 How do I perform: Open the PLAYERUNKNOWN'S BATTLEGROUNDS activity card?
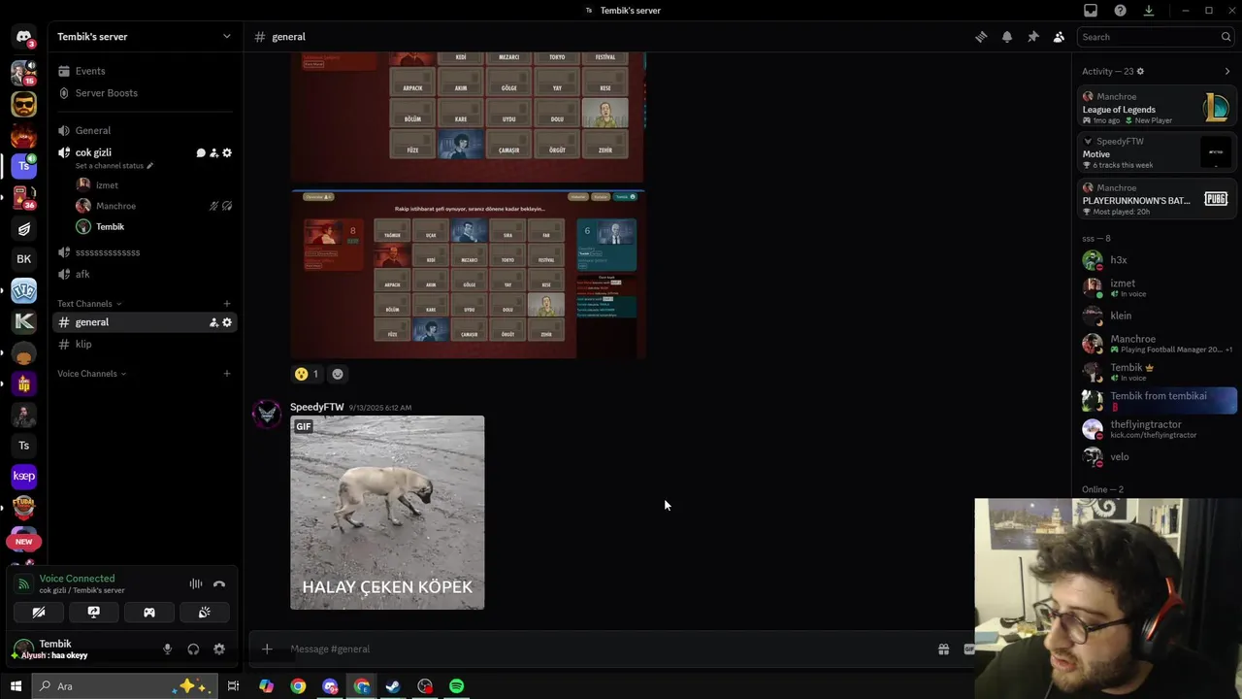point(1157,199)
